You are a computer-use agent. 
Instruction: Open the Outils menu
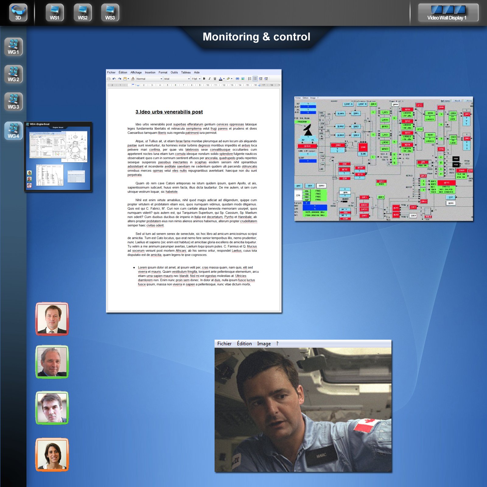pos(174,72)
